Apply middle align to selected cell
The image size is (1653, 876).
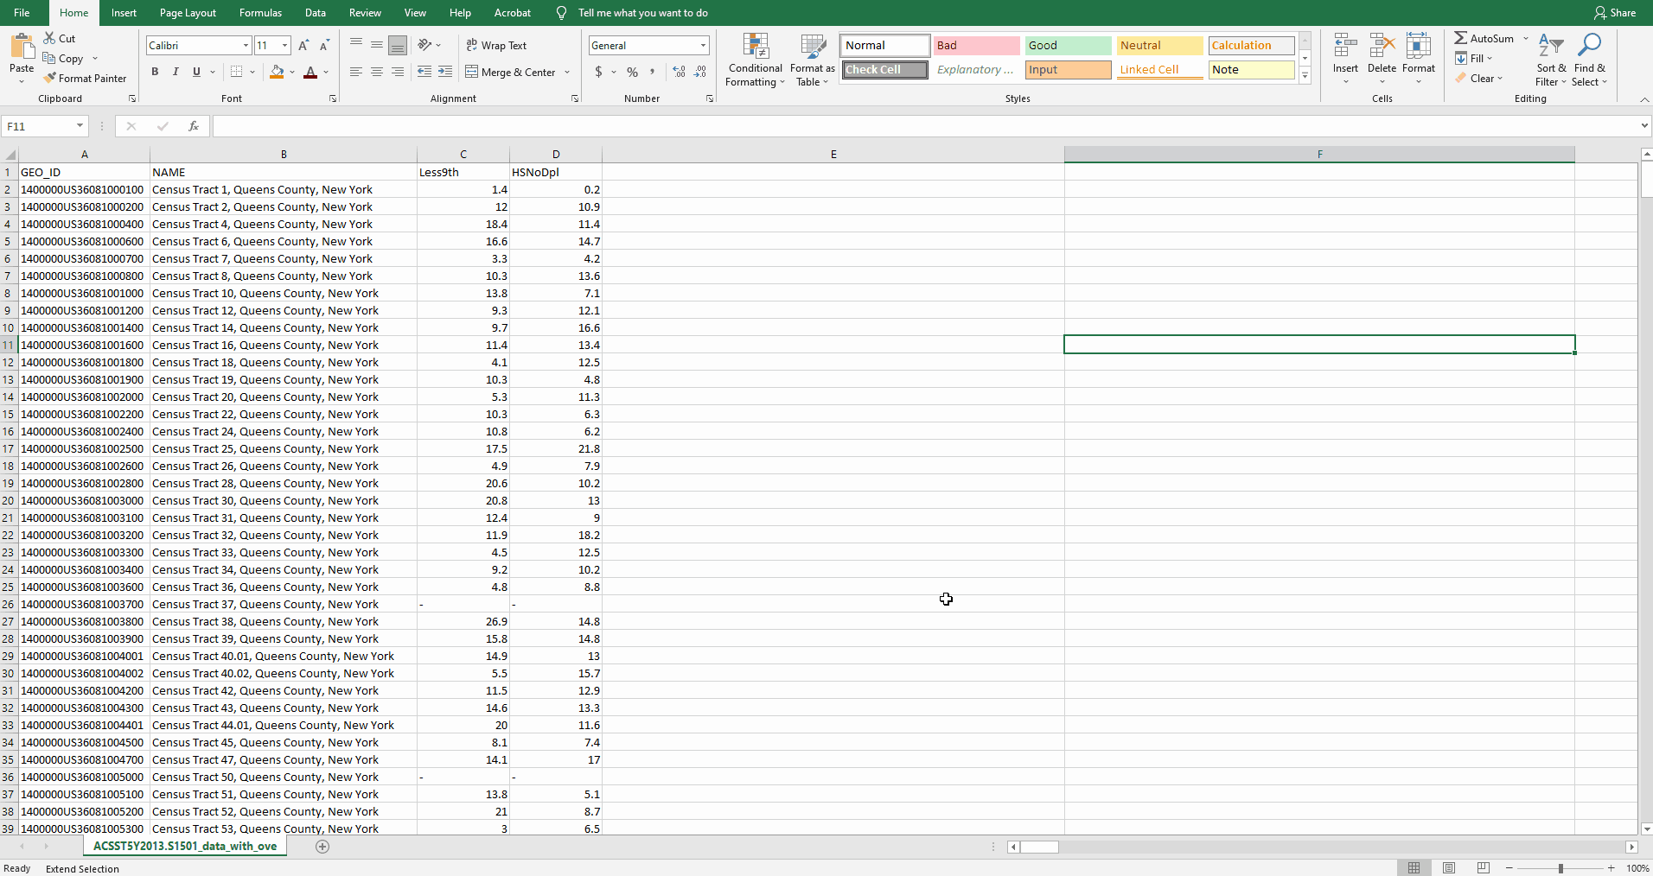pos(376,45)
